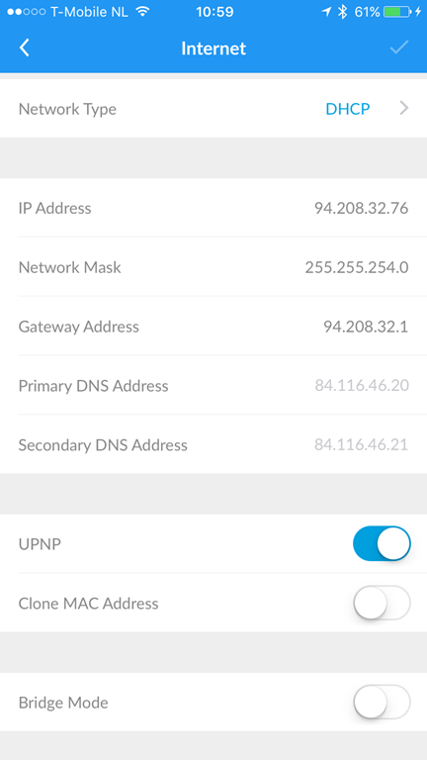Tap the IP Address value 94.208.32.76
Viewport: 427px width, 760px height.
[361, 209]
